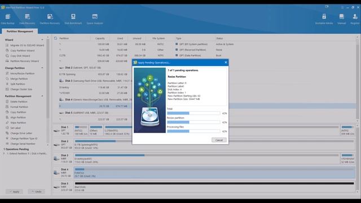
Task: Open the Manual from the toolbar
Action: point(341,19)
